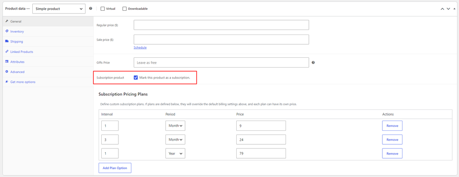Click the Add Plan Option button

click(115, 168)
